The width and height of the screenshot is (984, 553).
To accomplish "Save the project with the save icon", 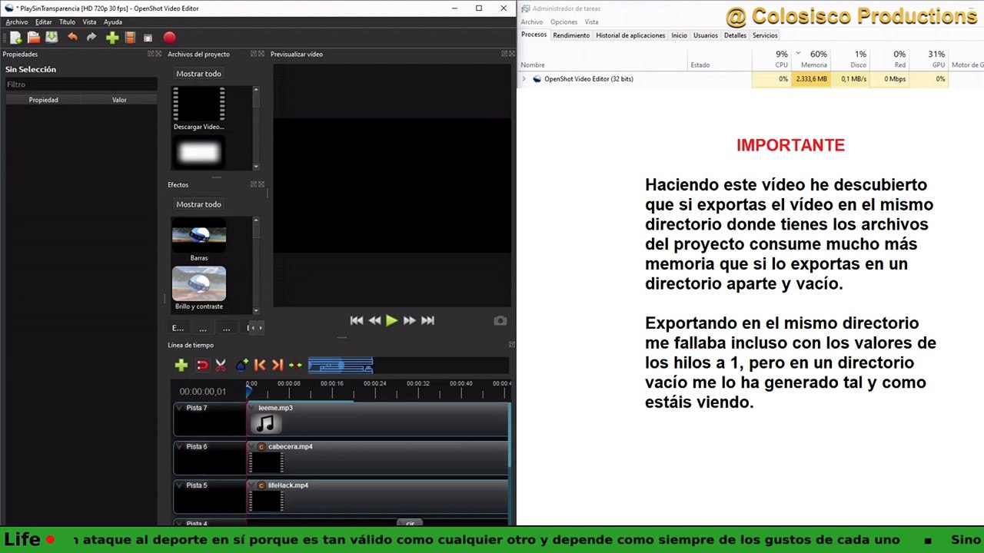I will tap(52, 37).
